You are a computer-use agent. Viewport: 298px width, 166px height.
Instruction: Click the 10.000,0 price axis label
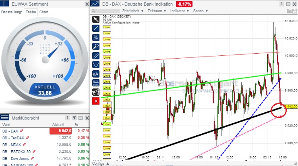coord(291,56)
